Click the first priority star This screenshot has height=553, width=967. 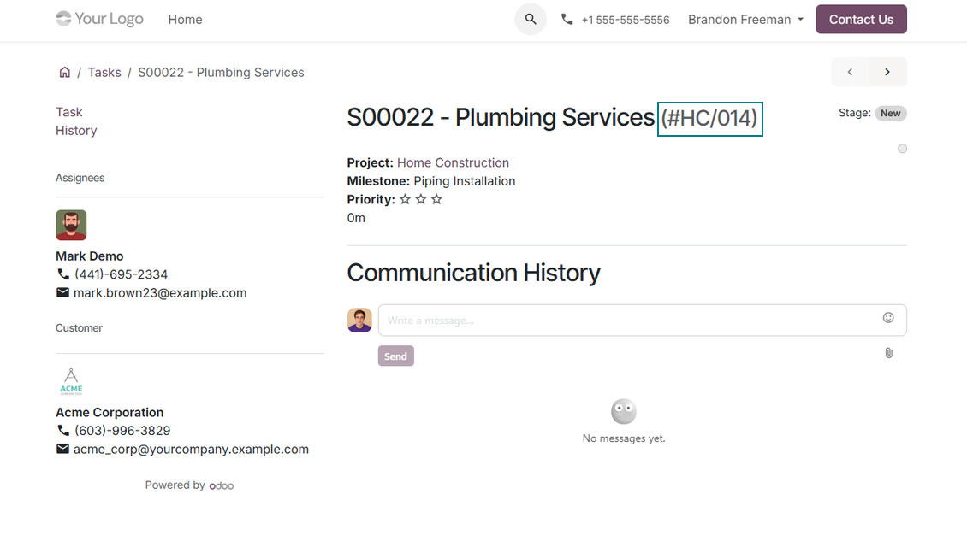point(405,199)
